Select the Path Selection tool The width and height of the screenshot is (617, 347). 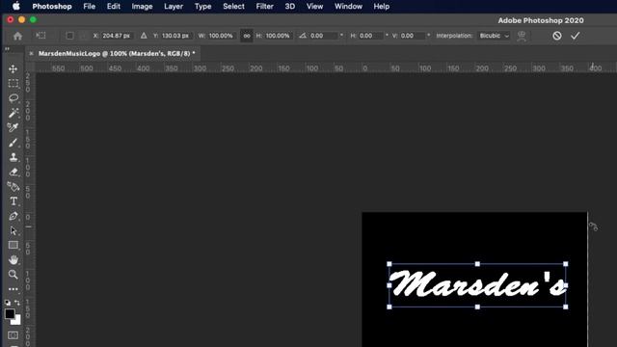pyautogui.click(x=13, y=230)
